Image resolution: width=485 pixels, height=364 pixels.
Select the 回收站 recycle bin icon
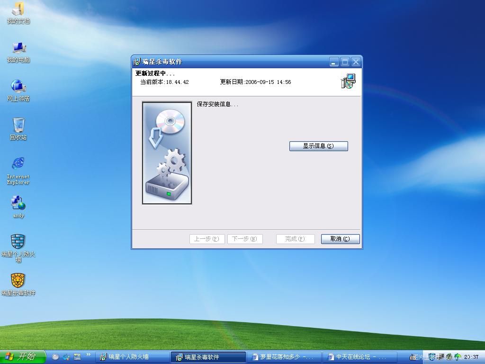point(18,129)
